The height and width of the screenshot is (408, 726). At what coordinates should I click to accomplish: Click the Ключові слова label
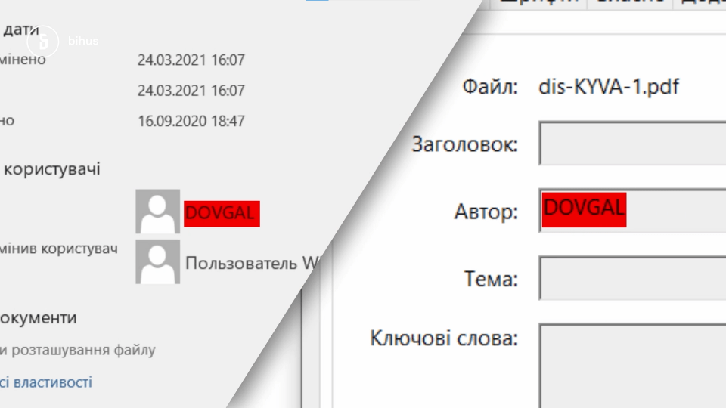[443, 338]
